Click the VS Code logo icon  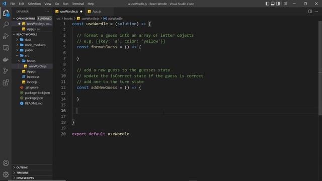5,4
